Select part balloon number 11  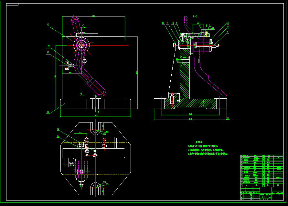(228, 118)
